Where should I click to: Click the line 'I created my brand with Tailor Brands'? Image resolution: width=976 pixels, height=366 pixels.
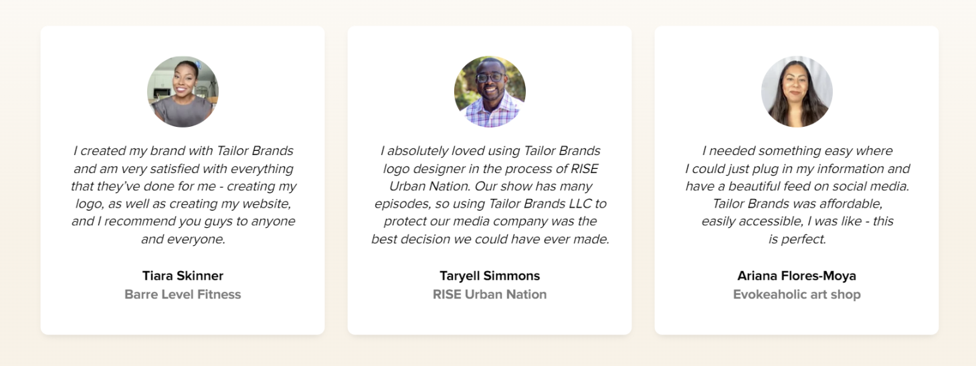coord(183,151)
